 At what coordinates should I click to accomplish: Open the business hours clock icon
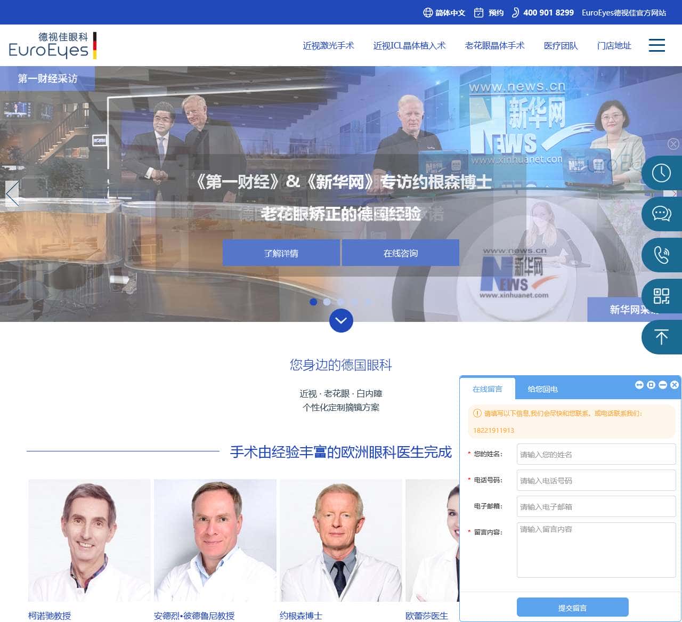click(x=661, y=173)
